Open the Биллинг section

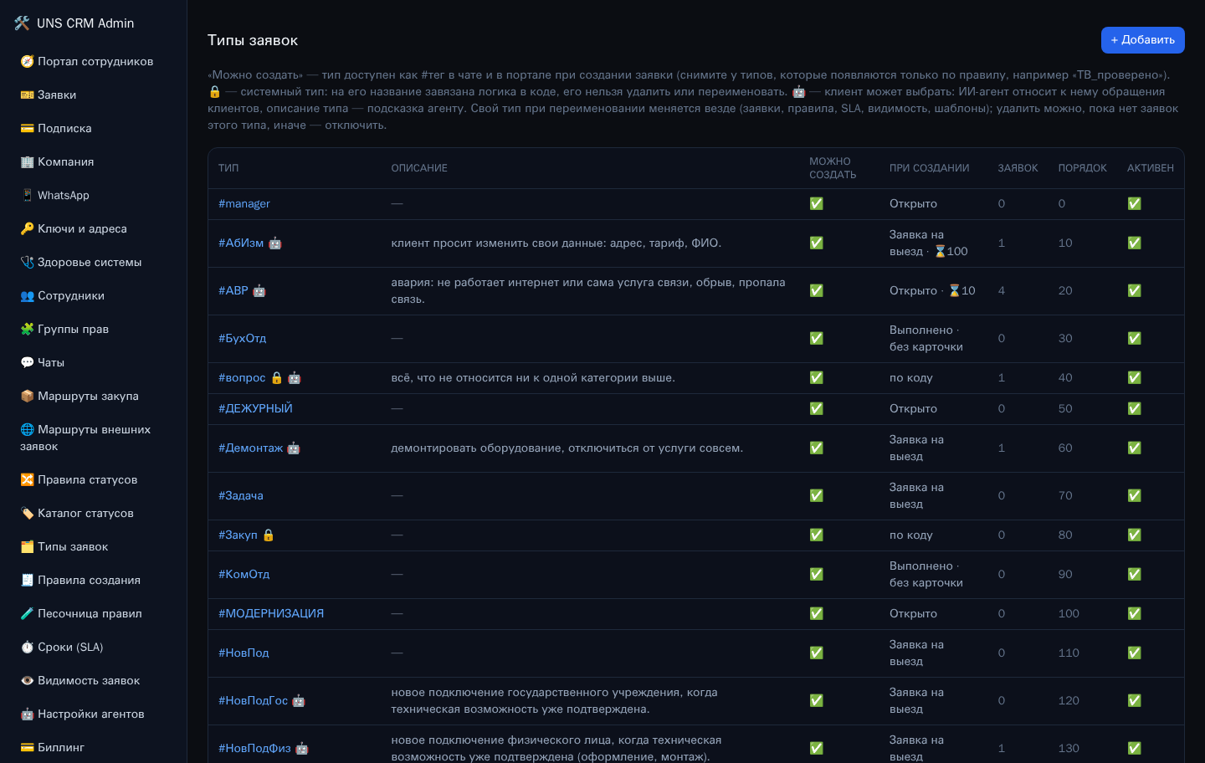(93, 747)
